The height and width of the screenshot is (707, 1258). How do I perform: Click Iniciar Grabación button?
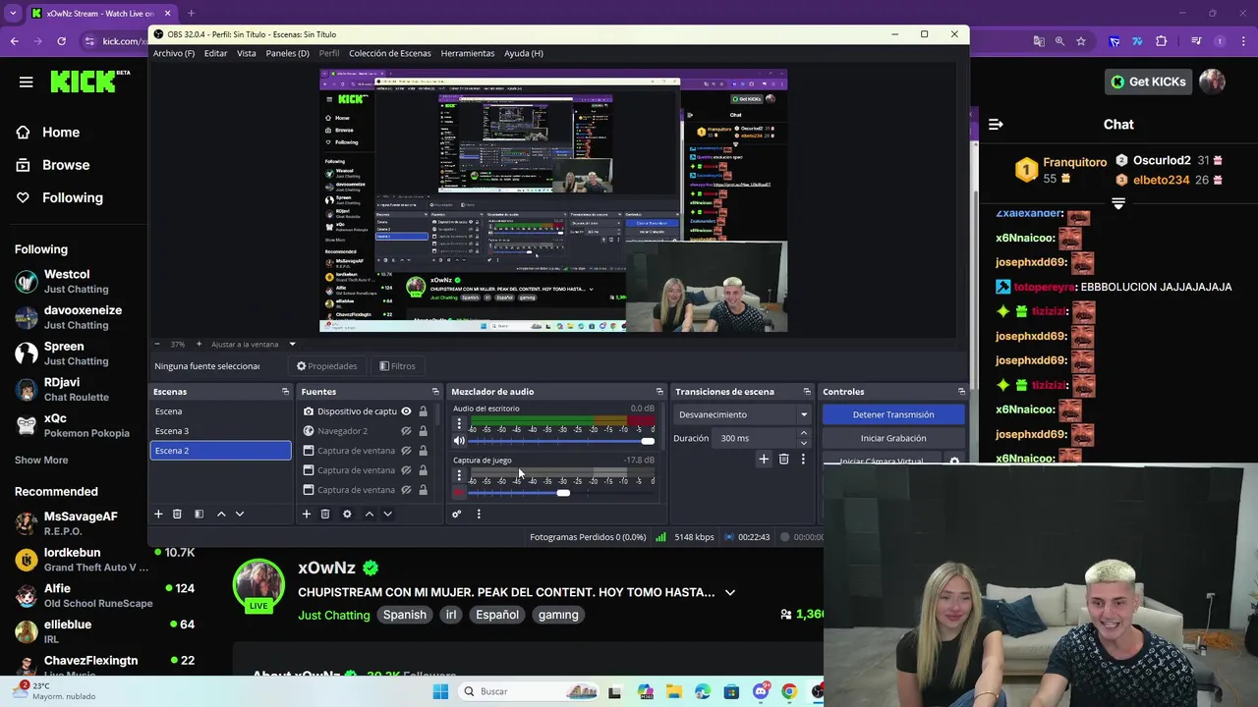tap(893, 438)
